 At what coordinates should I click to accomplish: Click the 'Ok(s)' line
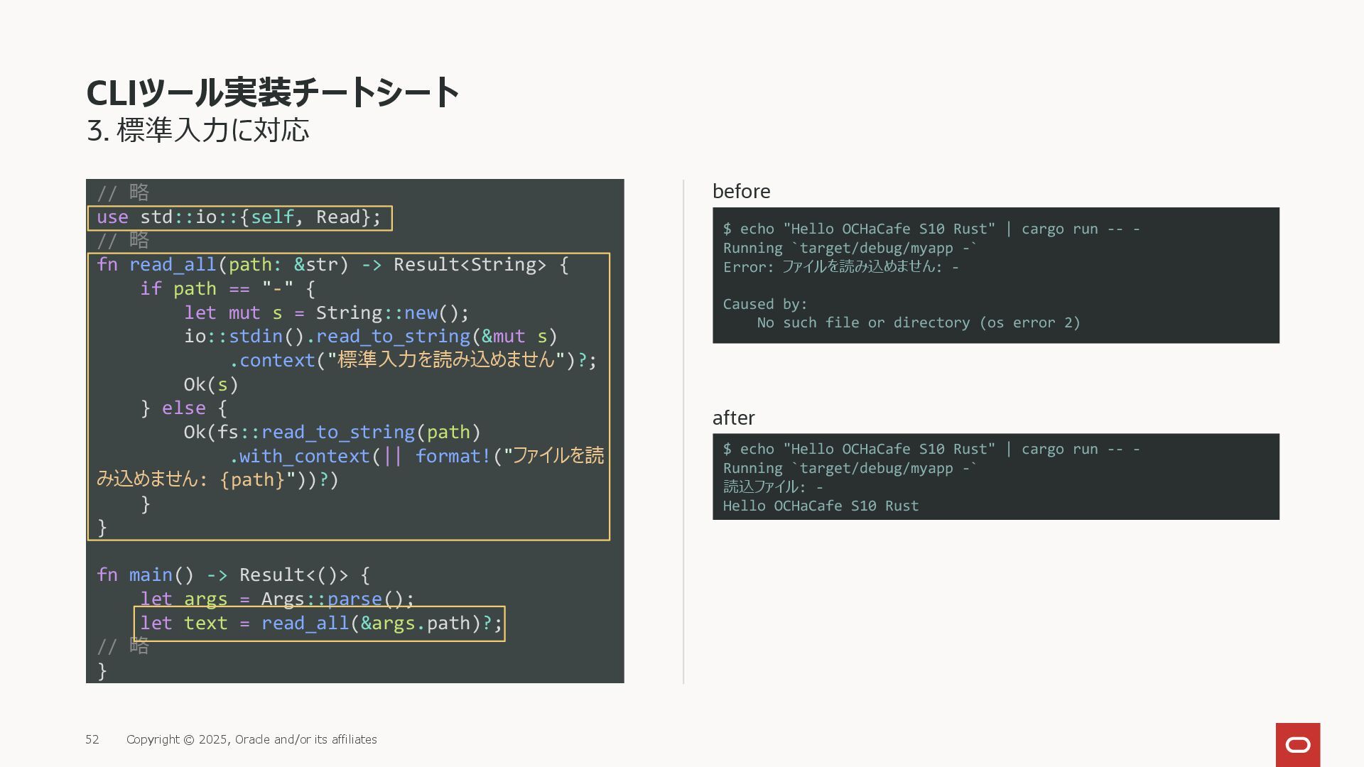click(211, 384)
